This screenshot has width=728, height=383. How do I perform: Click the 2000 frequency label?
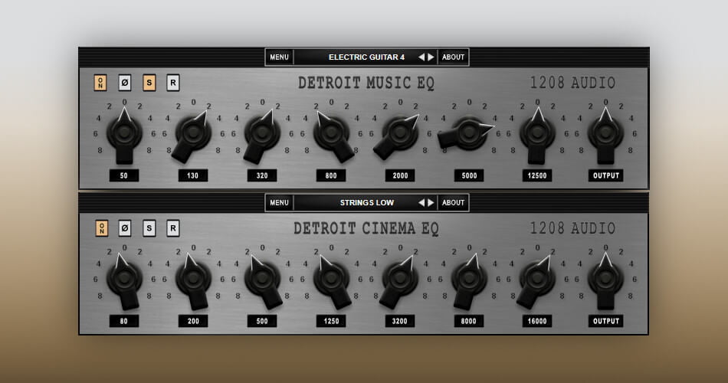(x=400, y=175)
